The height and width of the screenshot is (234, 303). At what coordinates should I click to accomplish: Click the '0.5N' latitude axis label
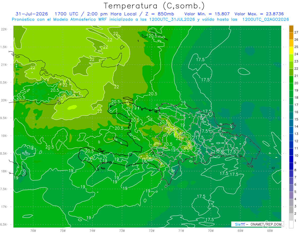4,83
